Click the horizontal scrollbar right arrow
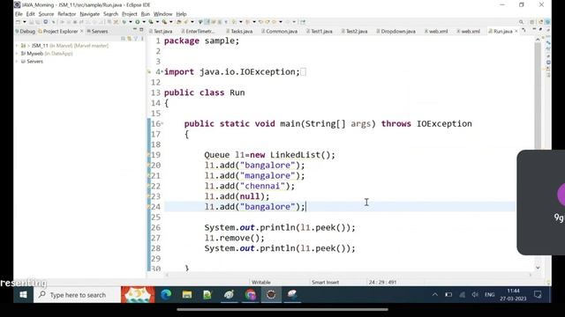 531,275
